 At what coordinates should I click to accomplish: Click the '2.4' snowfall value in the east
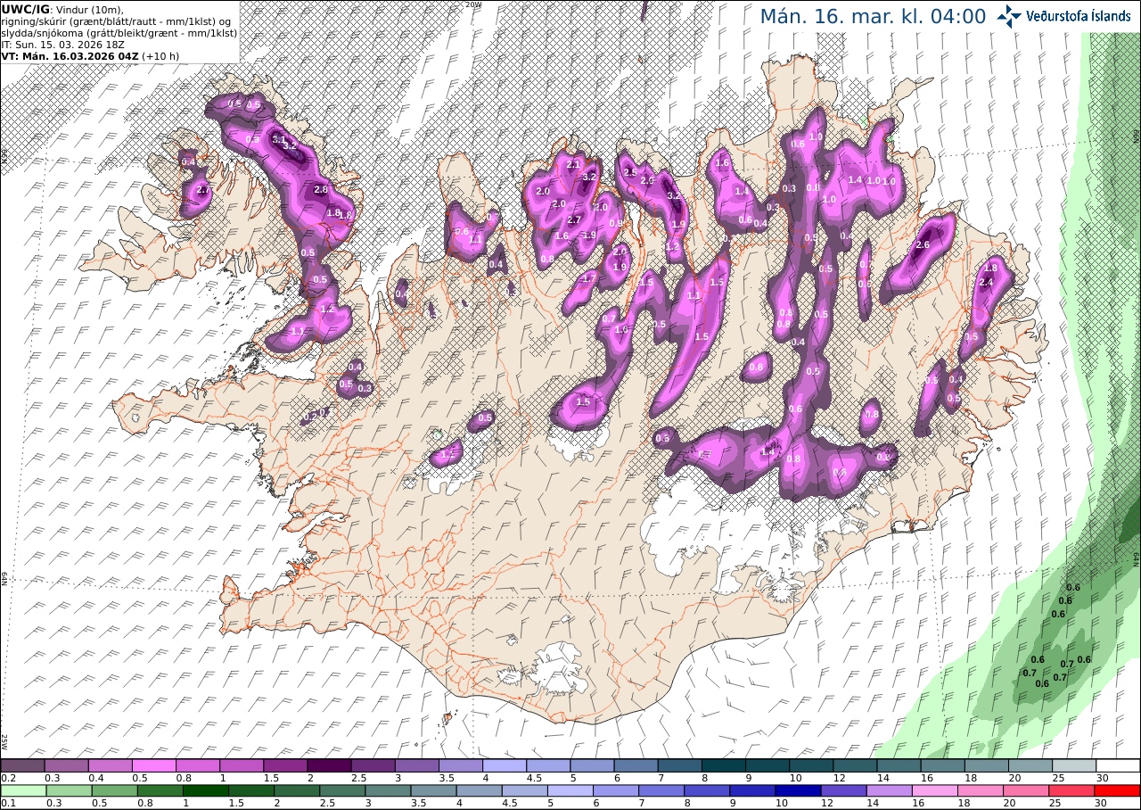pyautogui.click(x=986, y=282)
